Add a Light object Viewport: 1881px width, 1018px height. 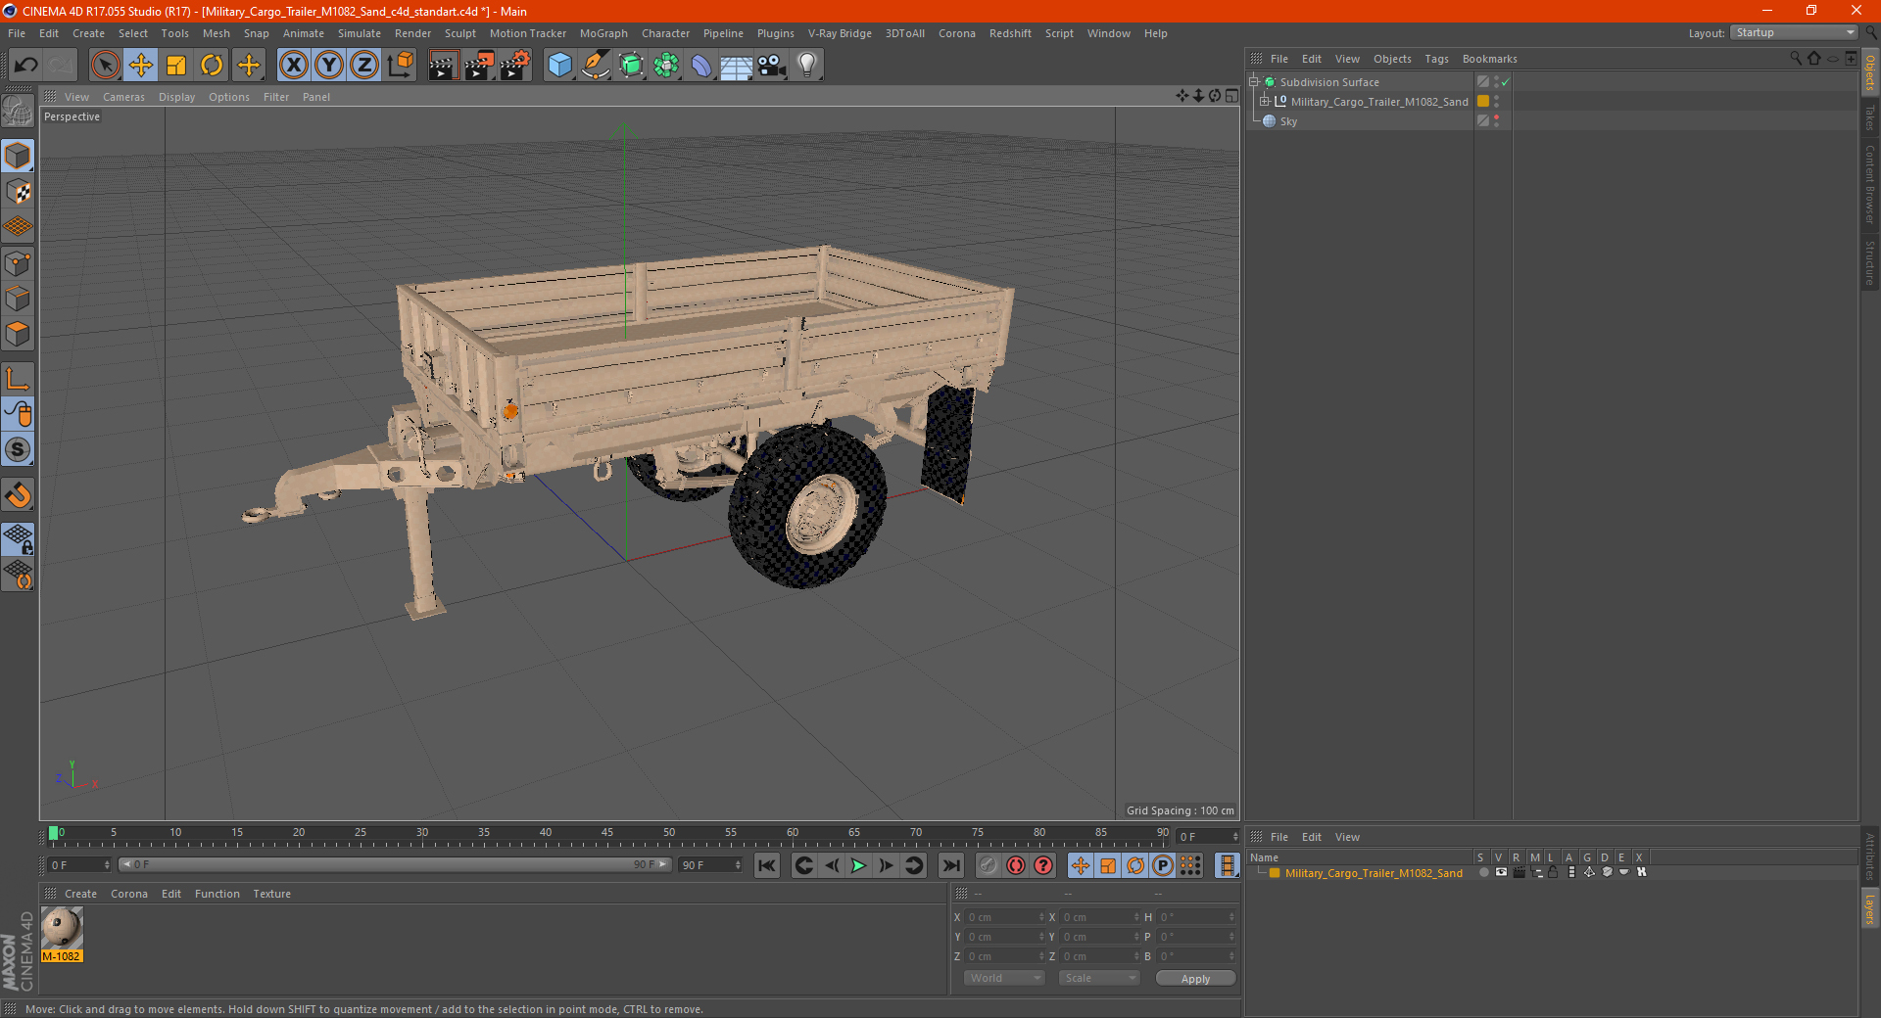coord(806,66)
